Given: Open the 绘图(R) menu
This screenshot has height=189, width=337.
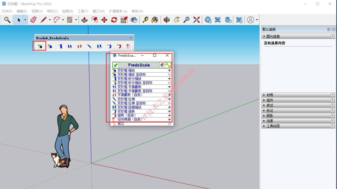Looking at the screenshot, I should coord(68,11).
